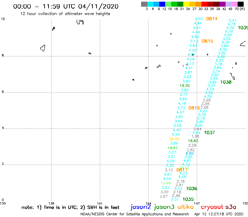248x217 pixels.
Task: Pick the purple 42 ft legend swatch
Action: pos(223,4)
